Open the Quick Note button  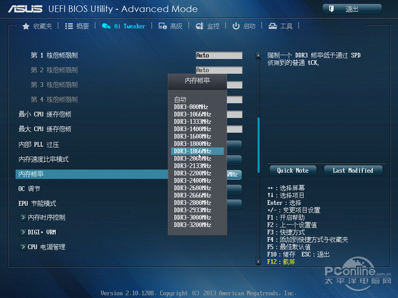coord(293,170)
